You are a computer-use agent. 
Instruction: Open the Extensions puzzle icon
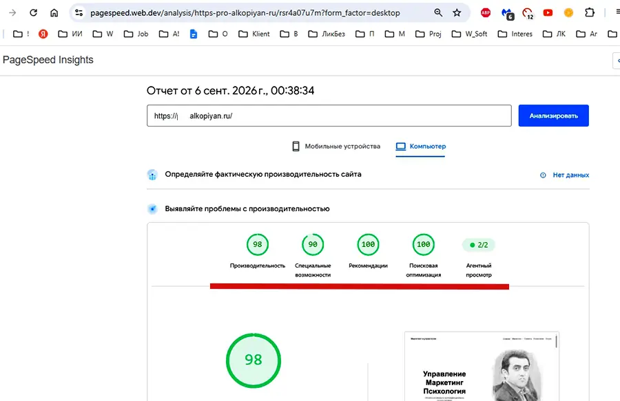(x=590, y=12)
